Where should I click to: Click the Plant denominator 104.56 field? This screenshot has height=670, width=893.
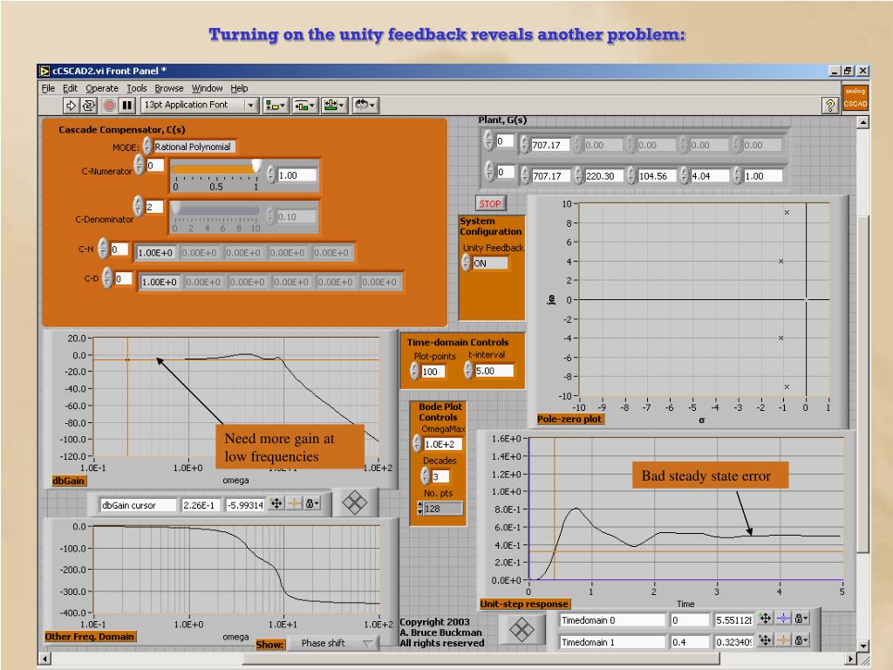click(x=657, y=176)
